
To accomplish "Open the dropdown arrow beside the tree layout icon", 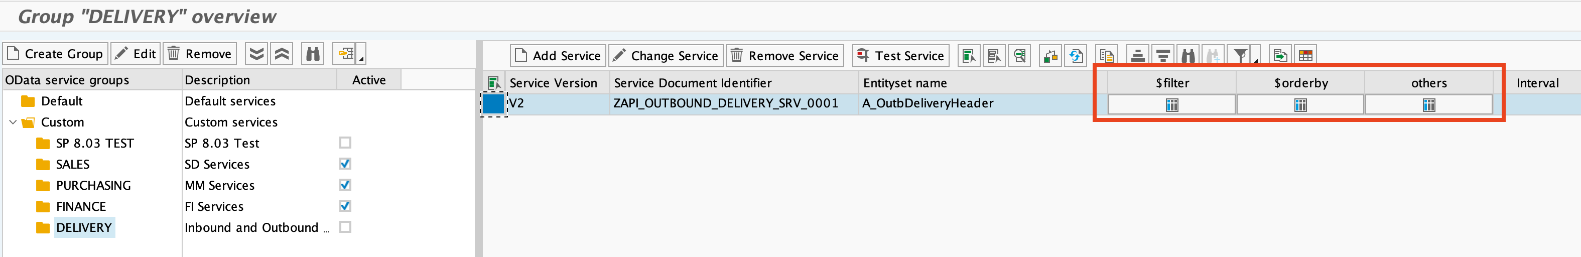I will tap(361, 60).
